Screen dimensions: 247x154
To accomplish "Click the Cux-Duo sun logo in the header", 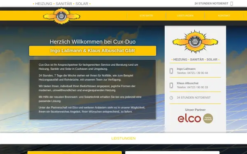I will [x=62, y=16].
